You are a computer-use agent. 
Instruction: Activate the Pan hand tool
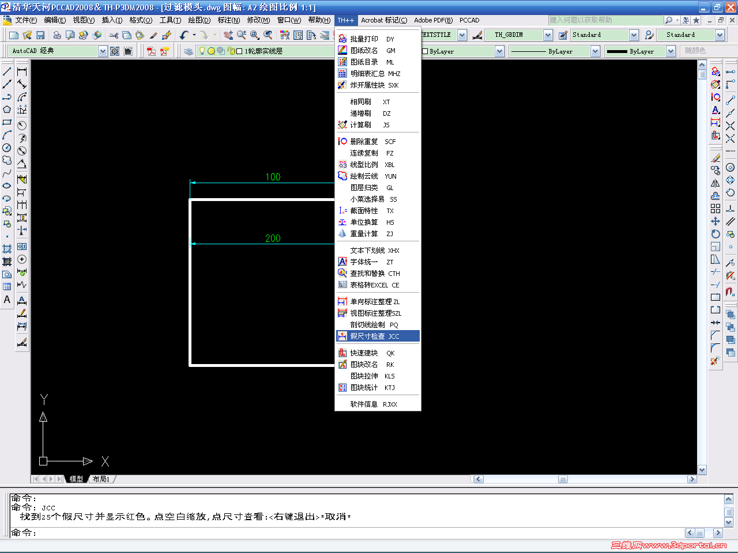click(x=228, y=35)
